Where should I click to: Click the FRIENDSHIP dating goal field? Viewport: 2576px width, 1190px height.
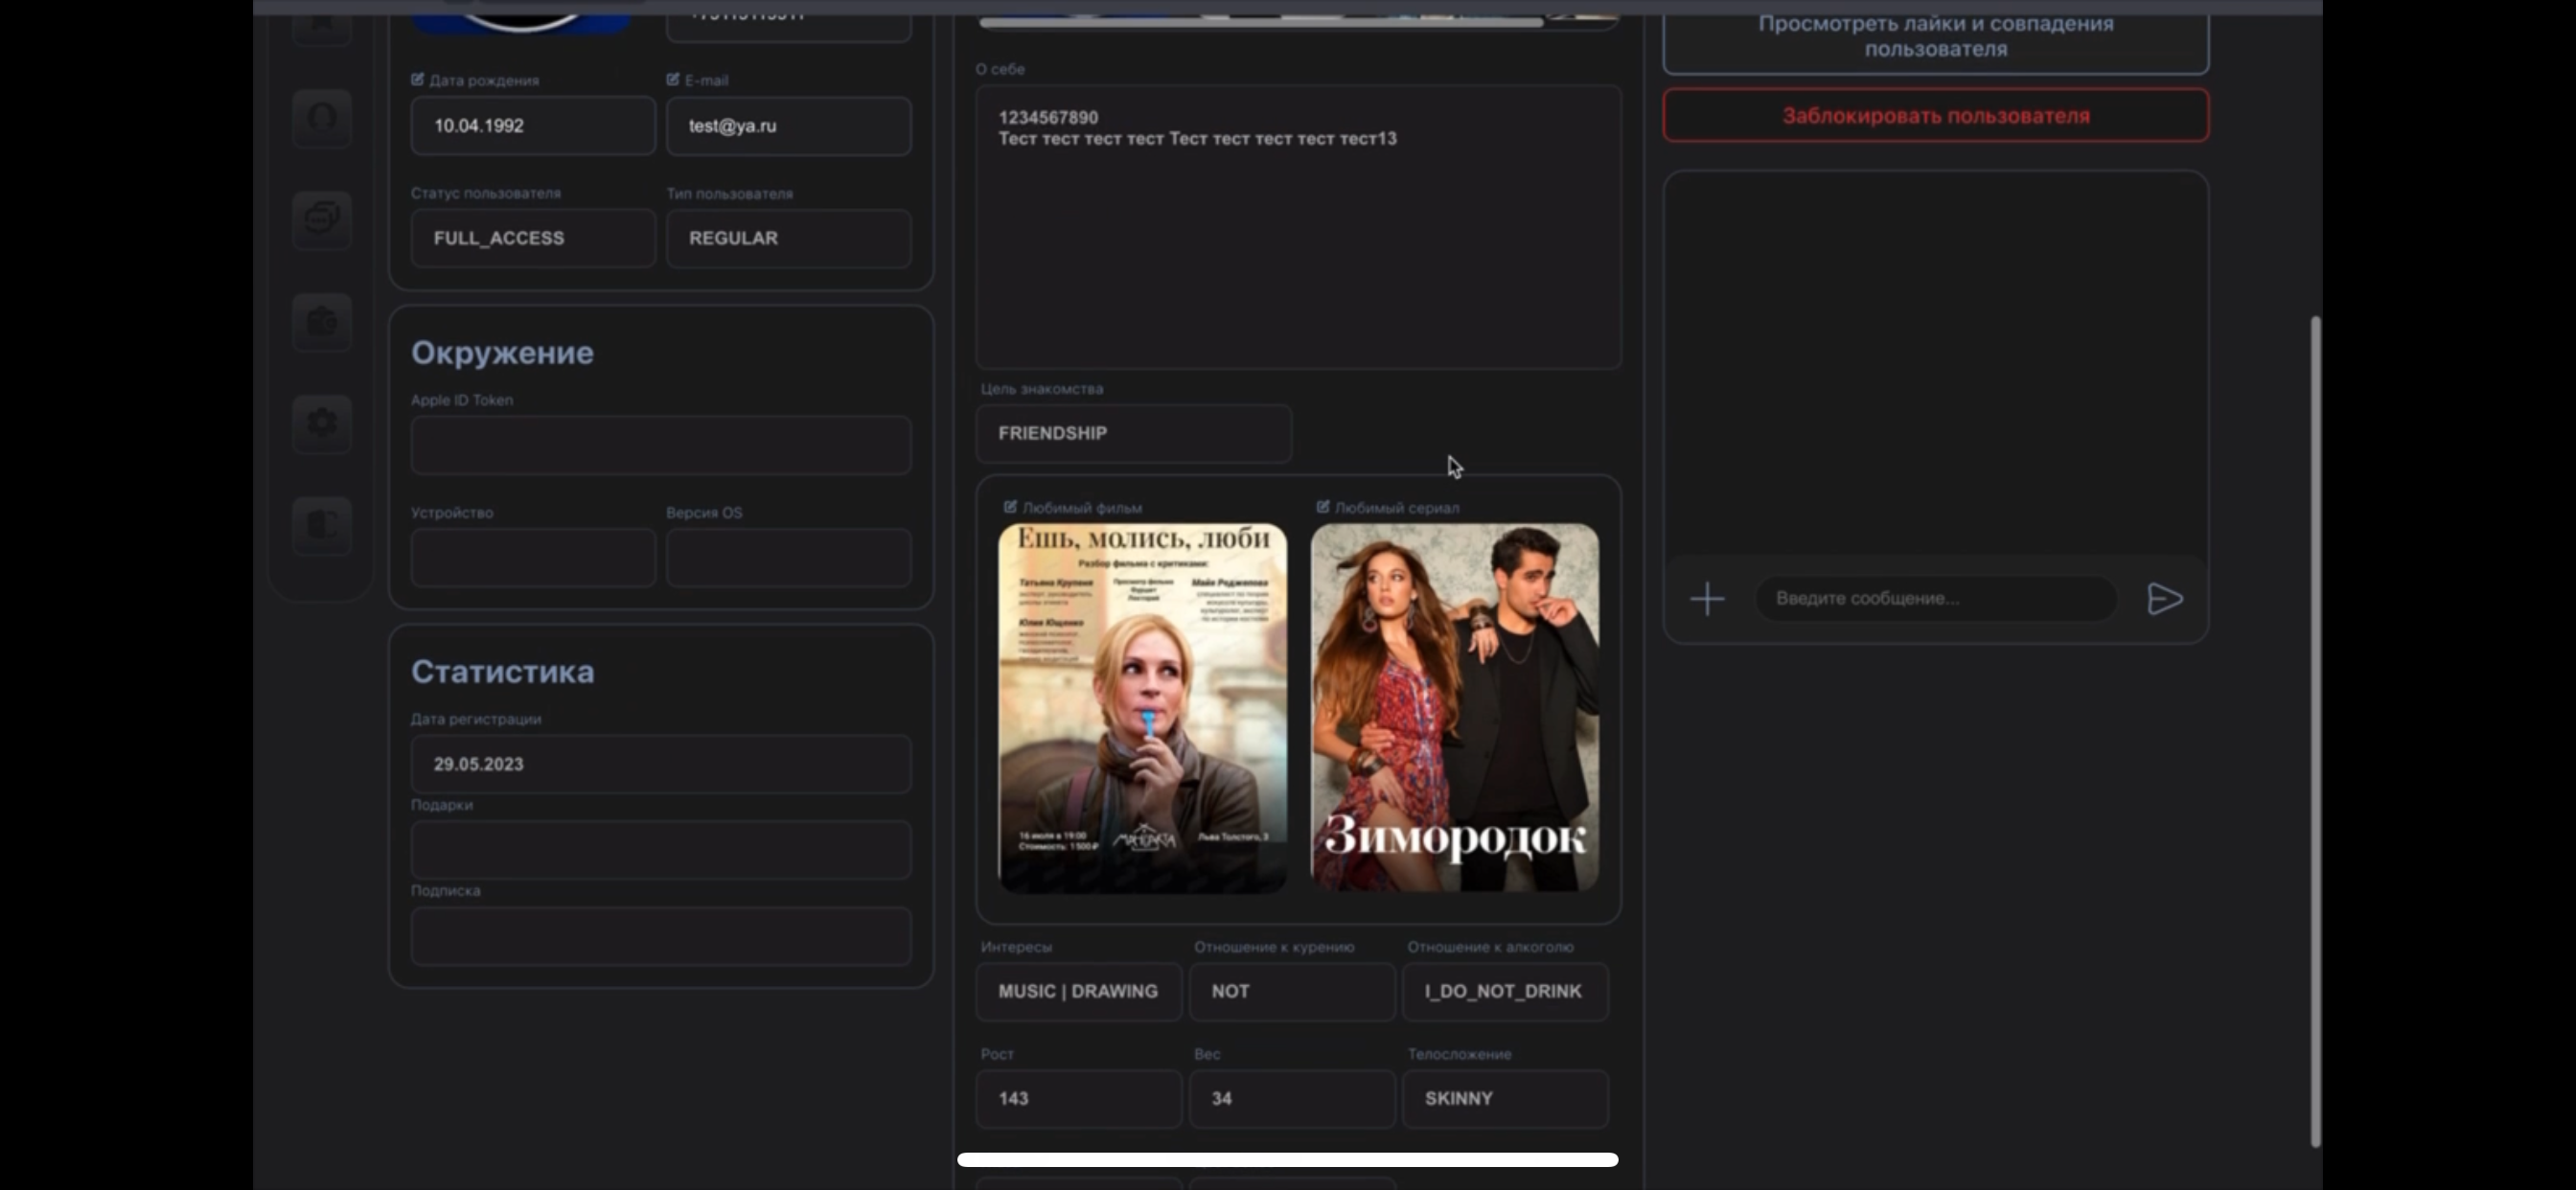point(1134,433)
